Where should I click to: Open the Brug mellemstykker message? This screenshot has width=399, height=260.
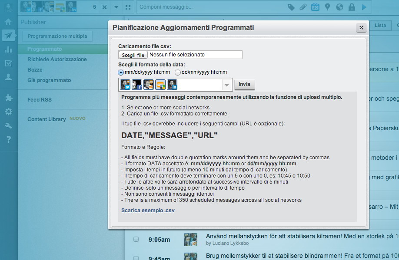coord(303,256)
